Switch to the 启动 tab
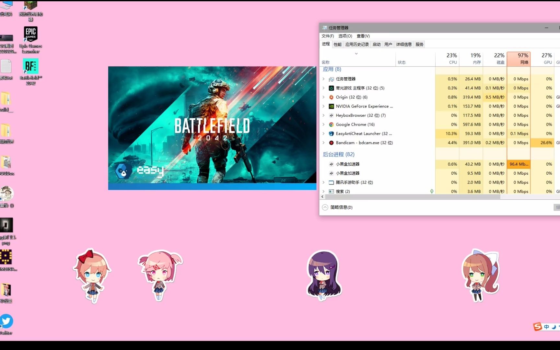This screenshot has height=350, width=560. (x=377, y=44)
